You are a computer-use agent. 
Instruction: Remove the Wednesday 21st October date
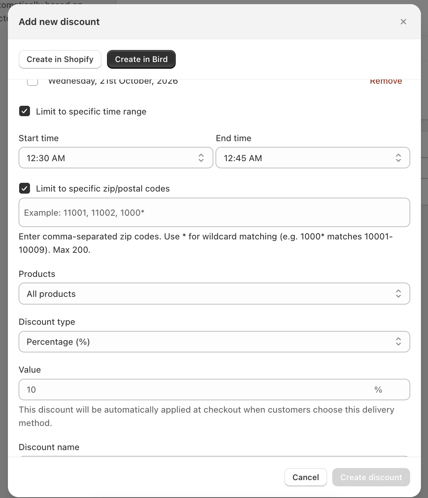click(x=386, y=82)
